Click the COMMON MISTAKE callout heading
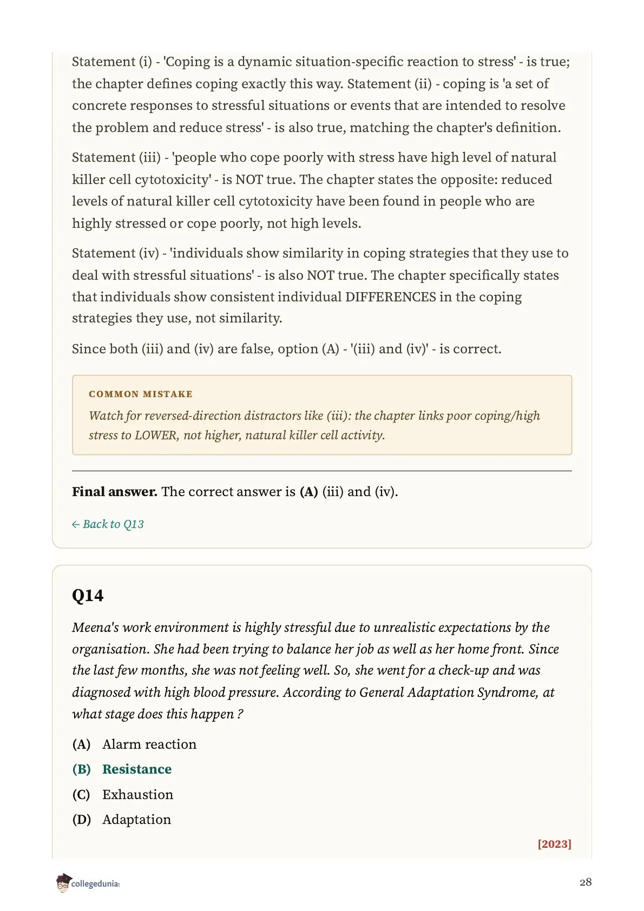644x911 pixels. tap(141, 394)
